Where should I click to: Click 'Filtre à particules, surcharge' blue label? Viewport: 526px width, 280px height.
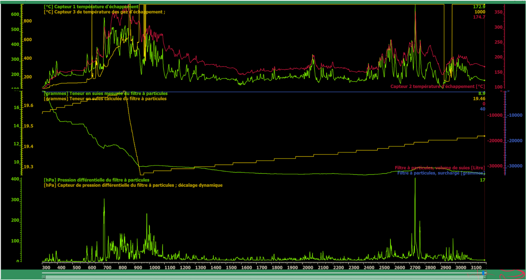click(441, 173)
